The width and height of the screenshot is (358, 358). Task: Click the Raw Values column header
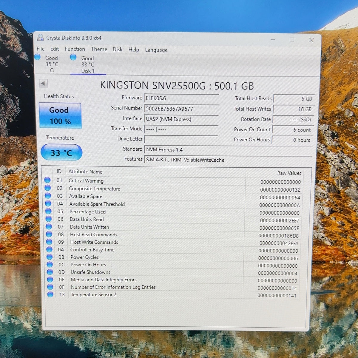[289, 173]
